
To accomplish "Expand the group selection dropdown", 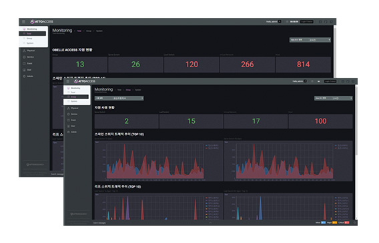I will pos(119,99).
